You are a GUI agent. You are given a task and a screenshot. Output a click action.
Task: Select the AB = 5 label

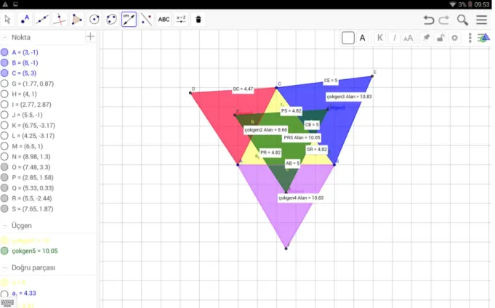point(293,163)
